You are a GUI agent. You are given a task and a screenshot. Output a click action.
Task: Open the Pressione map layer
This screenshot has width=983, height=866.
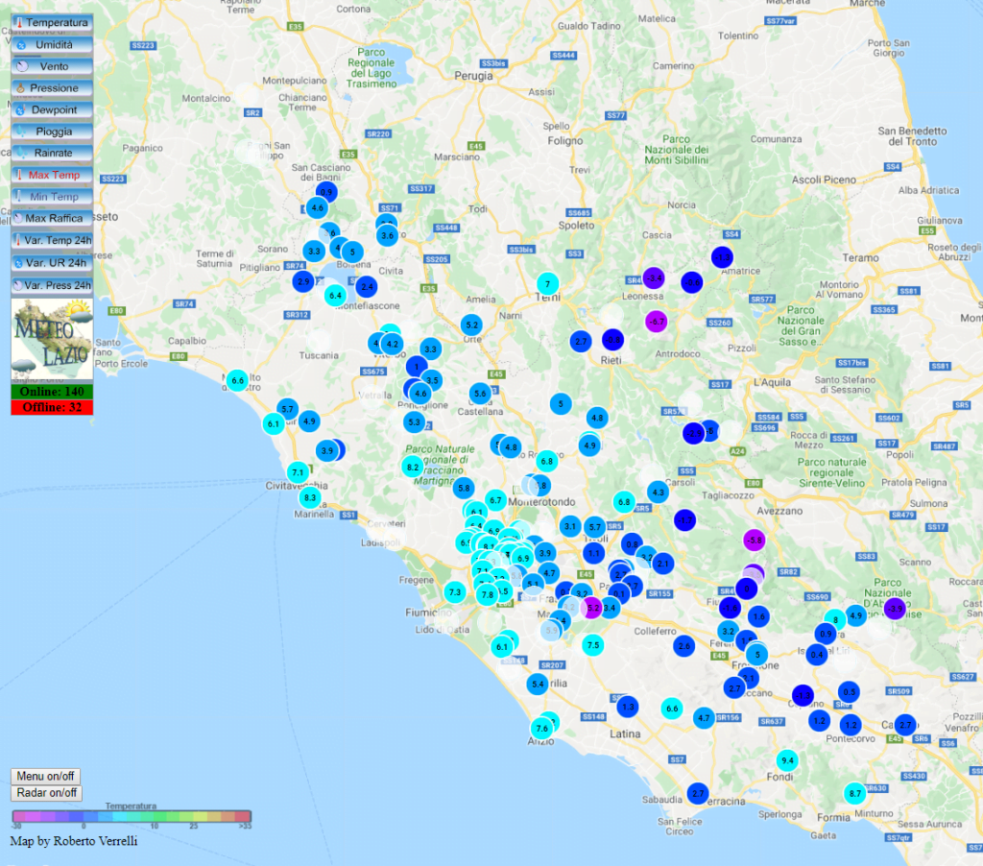pyautogui.click(x=52, y=88)
